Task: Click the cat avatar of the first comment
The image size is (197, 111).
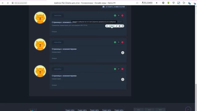Action: coord(40,18)
